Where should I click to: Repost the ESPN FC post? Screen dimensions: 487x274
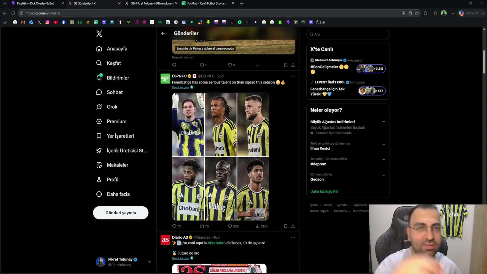(204, 226)
